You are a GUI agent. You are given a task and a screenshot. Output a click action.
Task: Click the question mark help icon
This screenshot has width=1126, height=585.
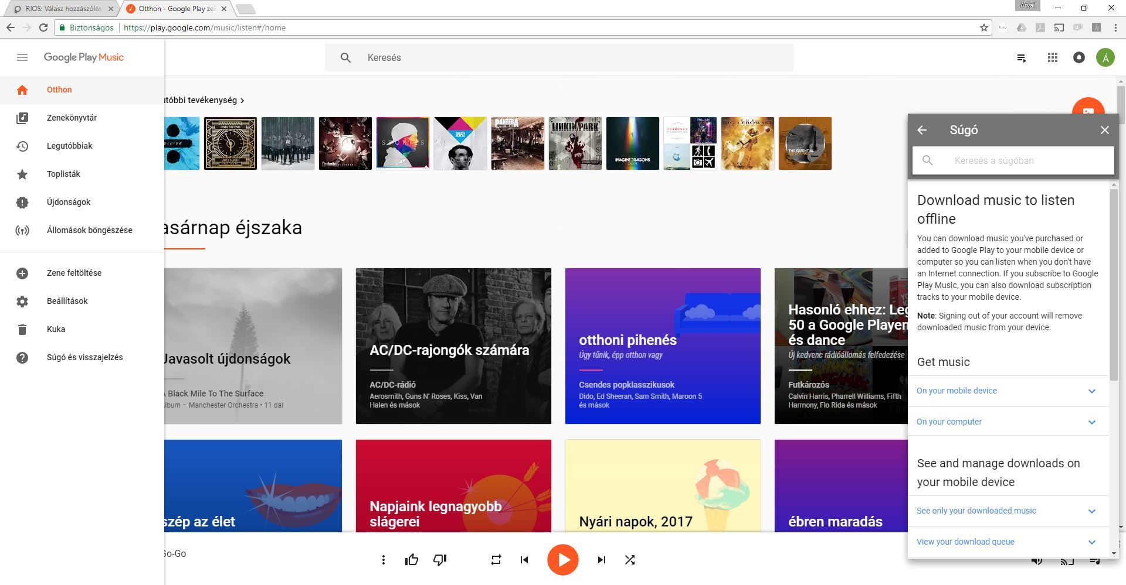[22, 357]
